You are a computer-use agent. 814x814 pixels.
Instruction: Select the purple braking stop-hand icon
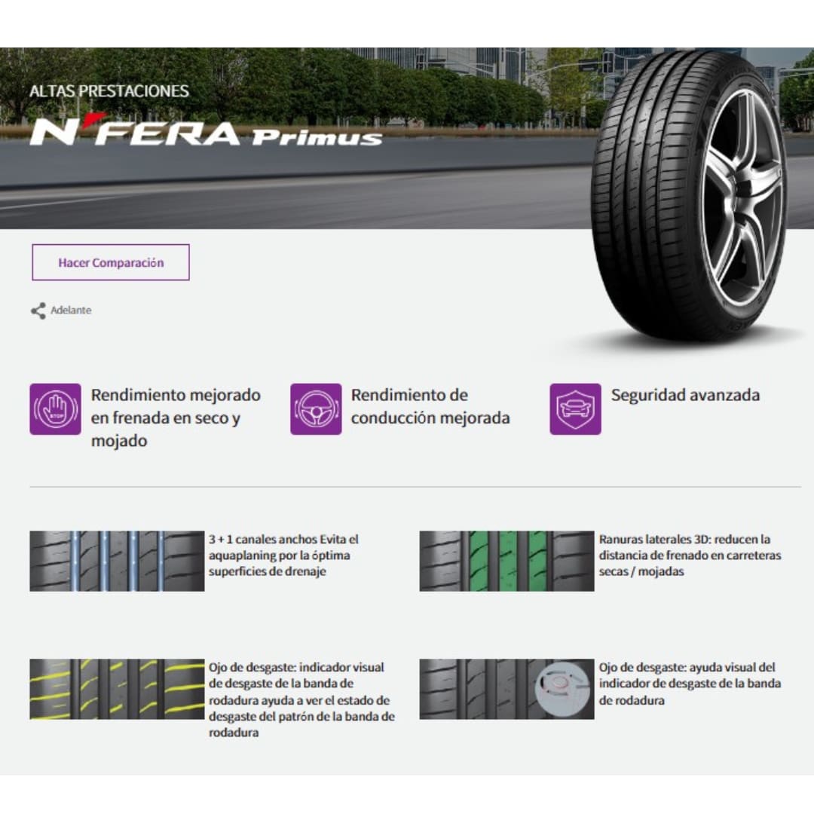click(x=56, y=409)
